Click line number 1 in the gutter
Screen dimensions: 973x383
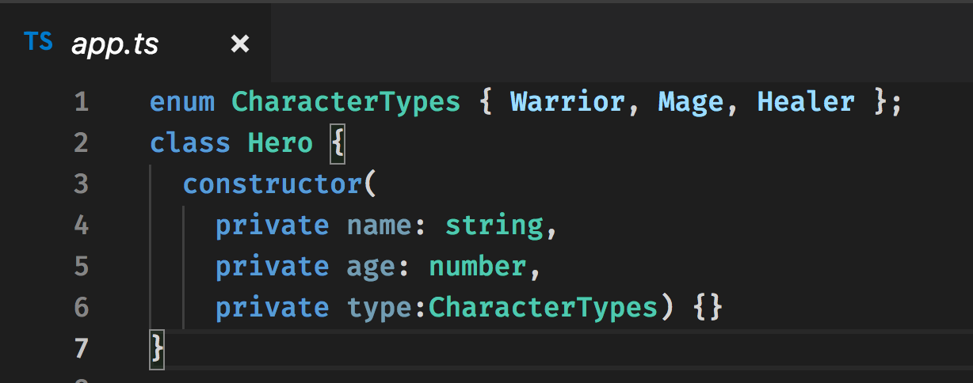[81, 103]
